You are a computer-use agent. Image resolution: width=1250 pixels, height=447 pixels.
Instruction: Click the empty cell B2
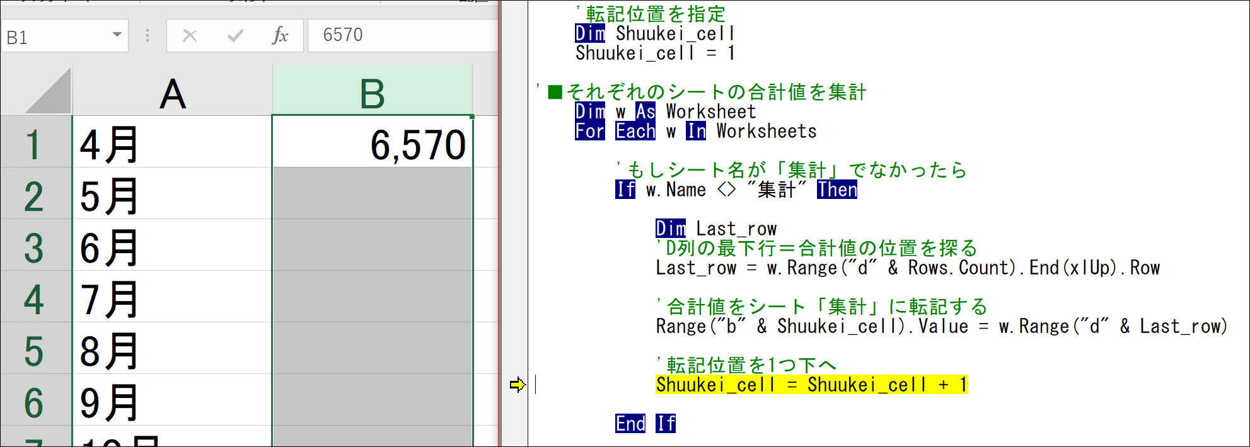point(373,193)
